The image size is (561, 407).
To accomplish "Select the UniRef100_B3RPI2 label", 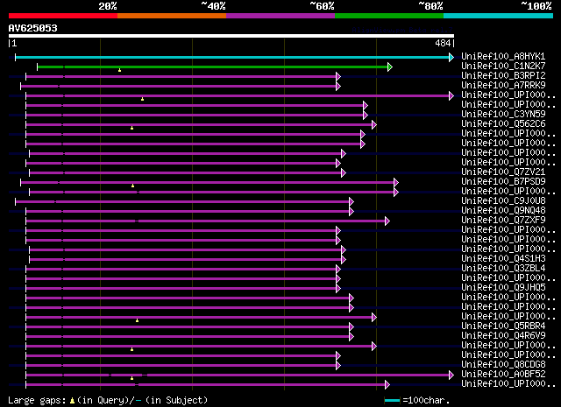I will pyautogui.click(x=503, y=76).
